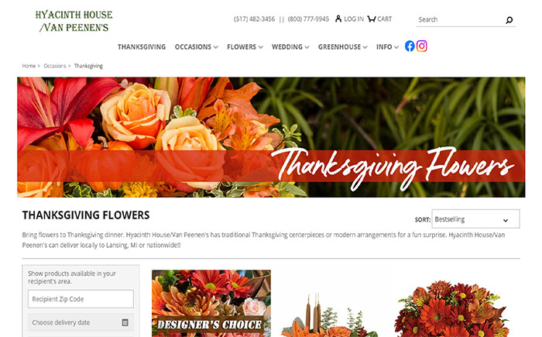Open the Greenhouse dropdown menu

342,47
